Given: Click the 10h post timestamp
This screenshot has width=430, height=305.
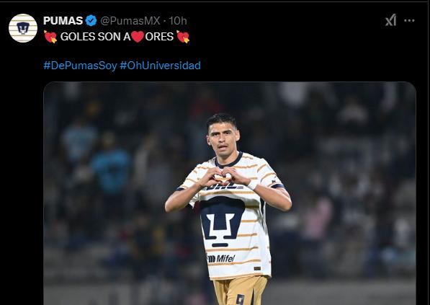Looking at the screenshot, I should tap(178, 21).
